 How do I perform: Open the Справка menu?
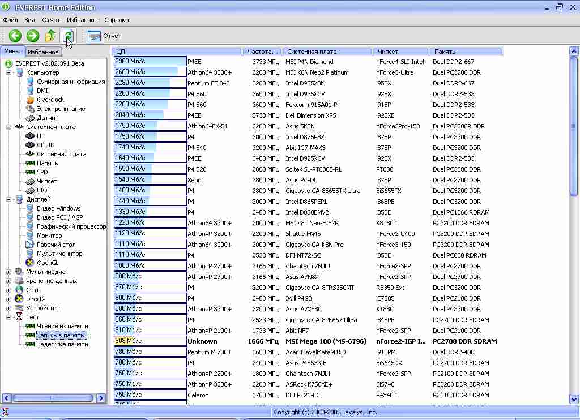pyautogui.click(x=117, y=20)
